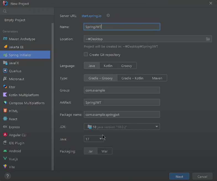This screenshot has height=181, width=217.
Task: Click the JavaFX generator icon
Action: (5, 63)
